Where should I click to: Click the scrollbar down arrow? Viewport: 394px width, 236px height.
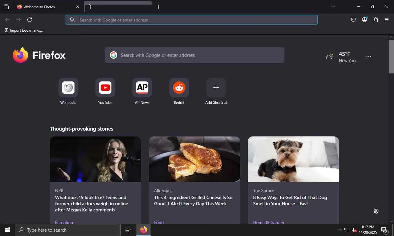391,221
